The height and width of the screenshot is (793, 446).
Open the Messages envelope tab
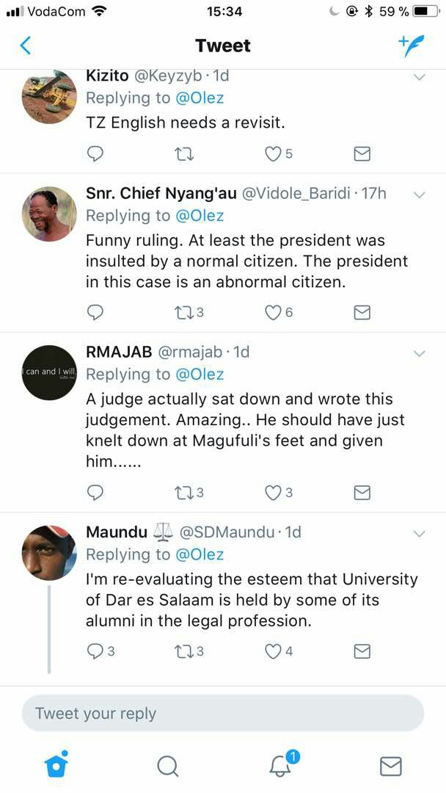390,766
